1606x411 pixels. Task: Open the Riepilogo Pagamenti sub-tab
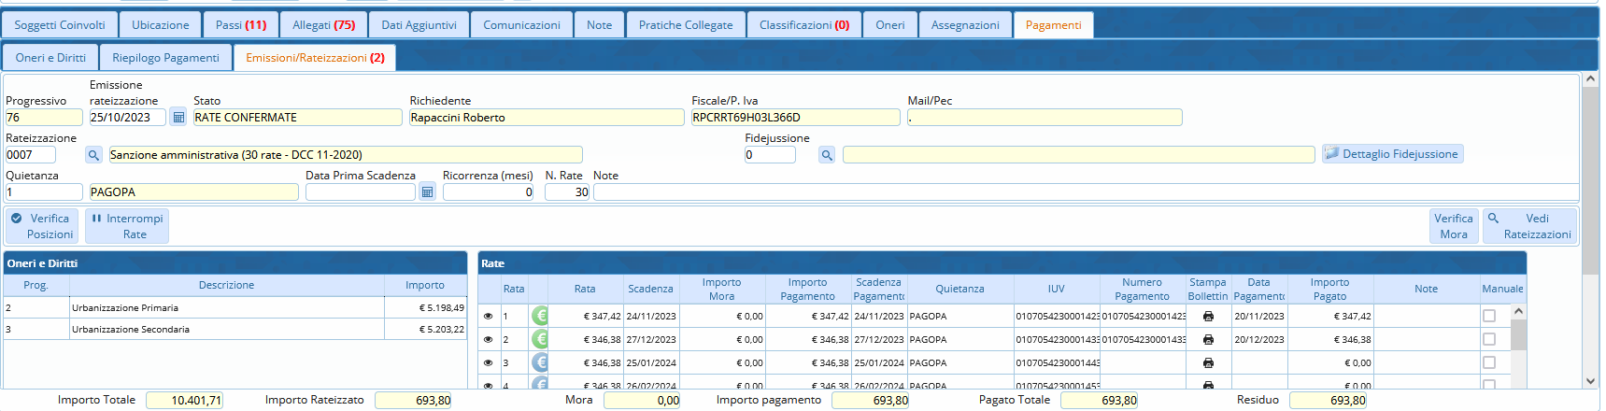[165, 58]
